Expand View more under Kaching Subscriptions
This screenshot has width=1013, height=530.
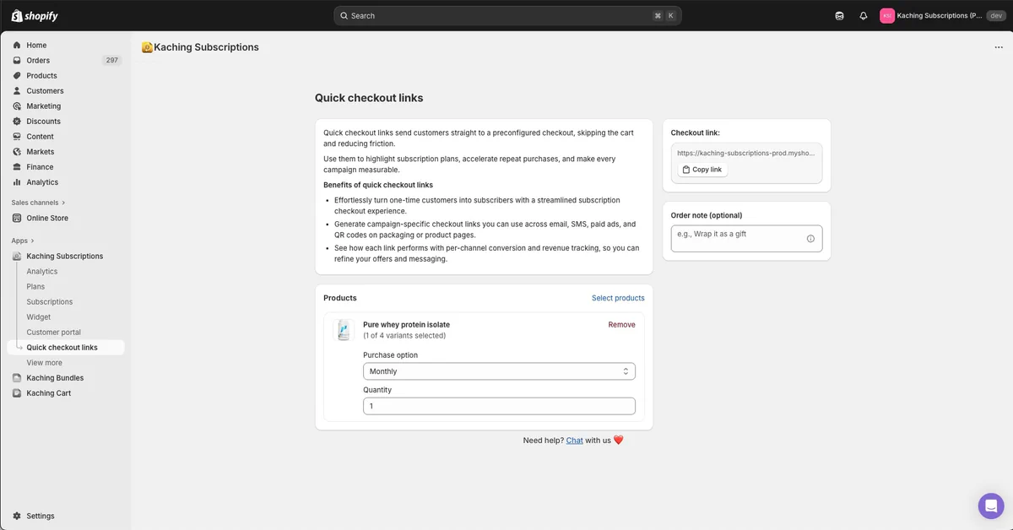tap(44, 363)
